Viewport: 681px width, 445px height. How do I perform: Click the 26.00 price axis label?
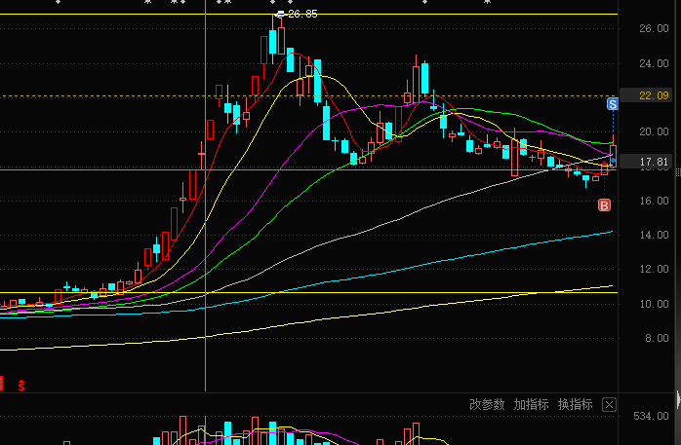654,28
